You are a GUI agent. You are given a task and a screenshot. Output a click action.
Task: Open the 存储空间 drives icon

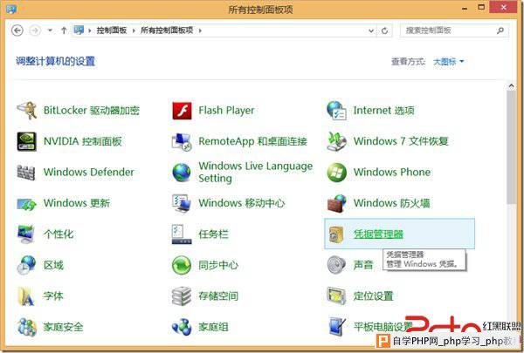[x=182, y=296]
